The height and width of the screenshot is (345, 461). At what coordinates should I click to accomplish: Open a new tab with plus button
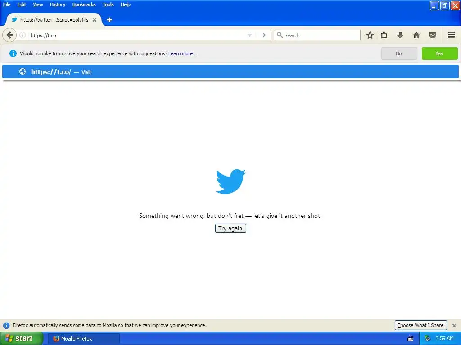click(x=109, y=20)
